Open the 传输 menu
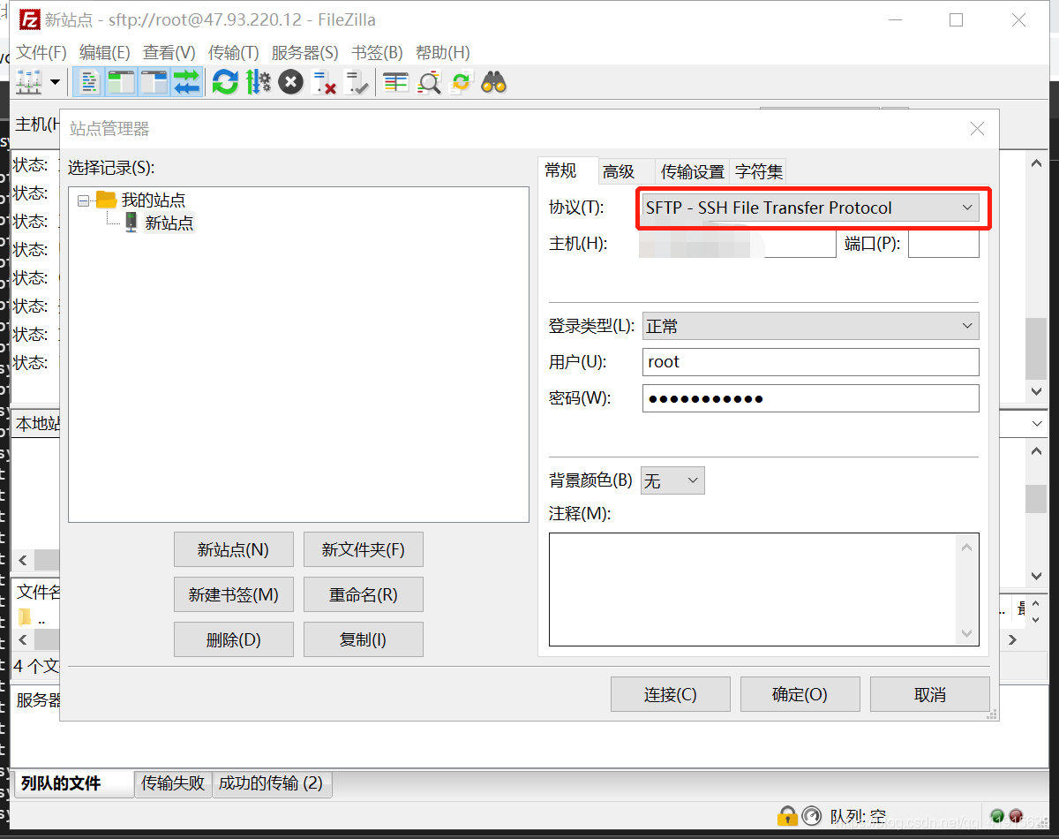 pyautogui.click(x=234, y=53)
